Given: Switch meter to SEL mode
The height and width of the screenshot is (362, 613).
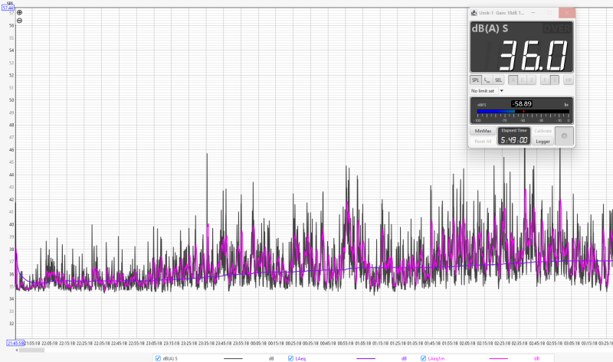Looking at the screenshot, I should coord(498,80).
